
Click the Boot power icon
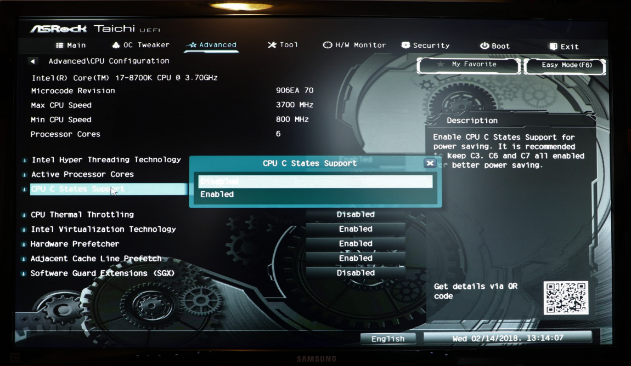484,46
